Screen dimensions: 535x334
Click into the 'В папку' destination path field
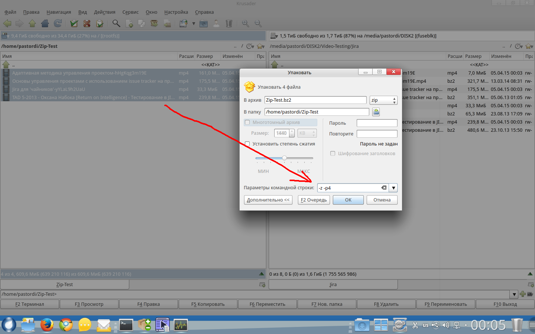tap(317, 112)
